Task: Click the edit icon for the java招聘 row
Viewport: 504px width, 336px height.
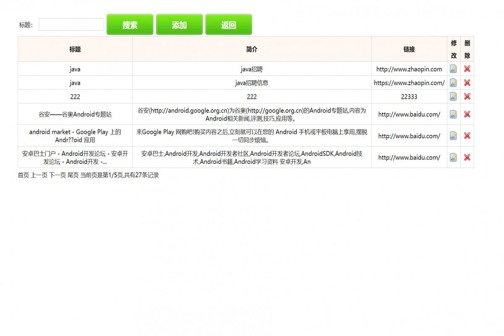Action: pos(453,69)
